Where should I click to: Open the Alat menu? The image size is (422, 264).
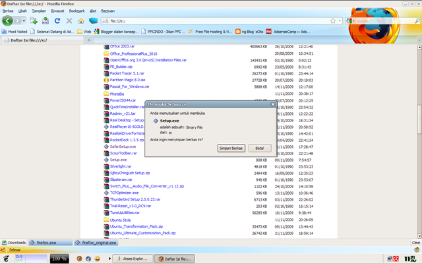[93, 11]
